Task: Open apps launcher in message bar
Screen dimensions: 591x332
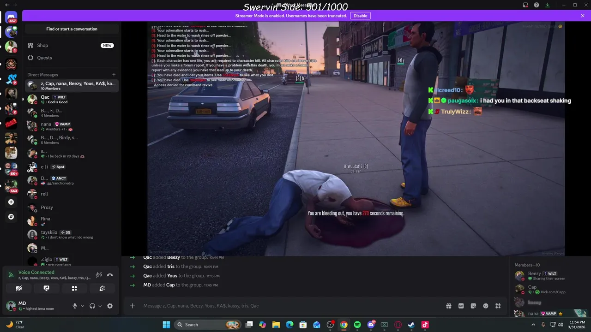Action: pyautogui.click(x=498, y=306)
